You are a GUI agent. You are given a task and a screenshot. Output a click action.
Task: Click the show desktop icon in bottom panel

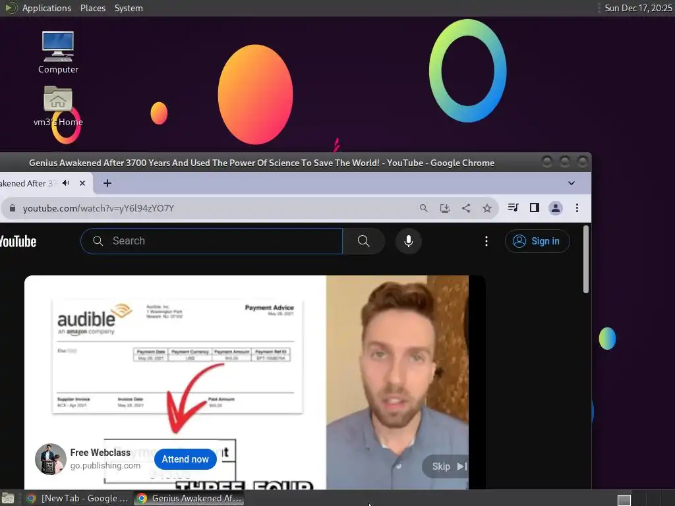tap(8, 498)
